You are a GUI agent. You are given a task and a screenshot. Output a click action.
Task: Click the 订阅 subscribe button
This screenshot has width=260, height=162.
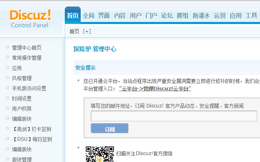click(110, 128)
